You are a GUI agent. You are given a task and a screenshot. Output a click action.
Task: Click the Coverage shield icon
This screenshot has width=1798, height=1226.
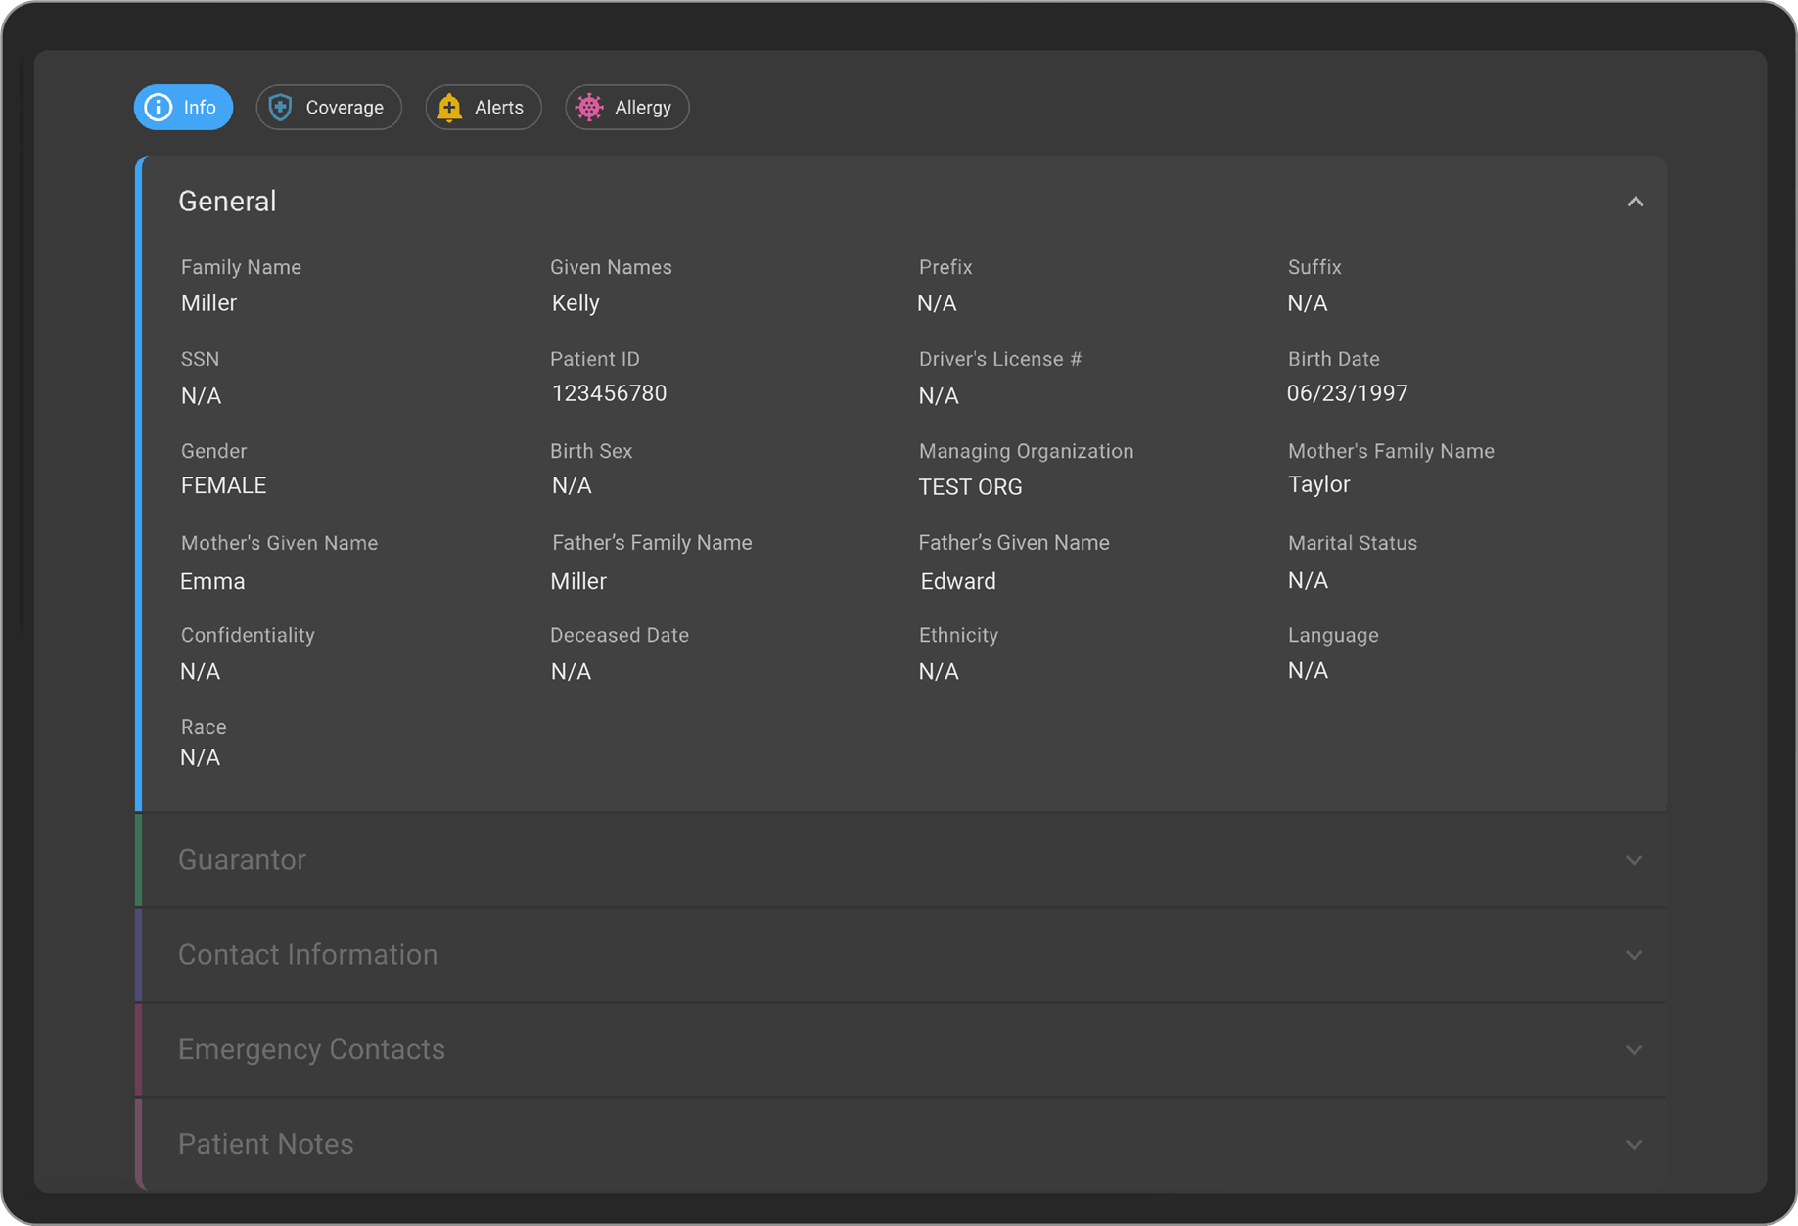(281, 108)
